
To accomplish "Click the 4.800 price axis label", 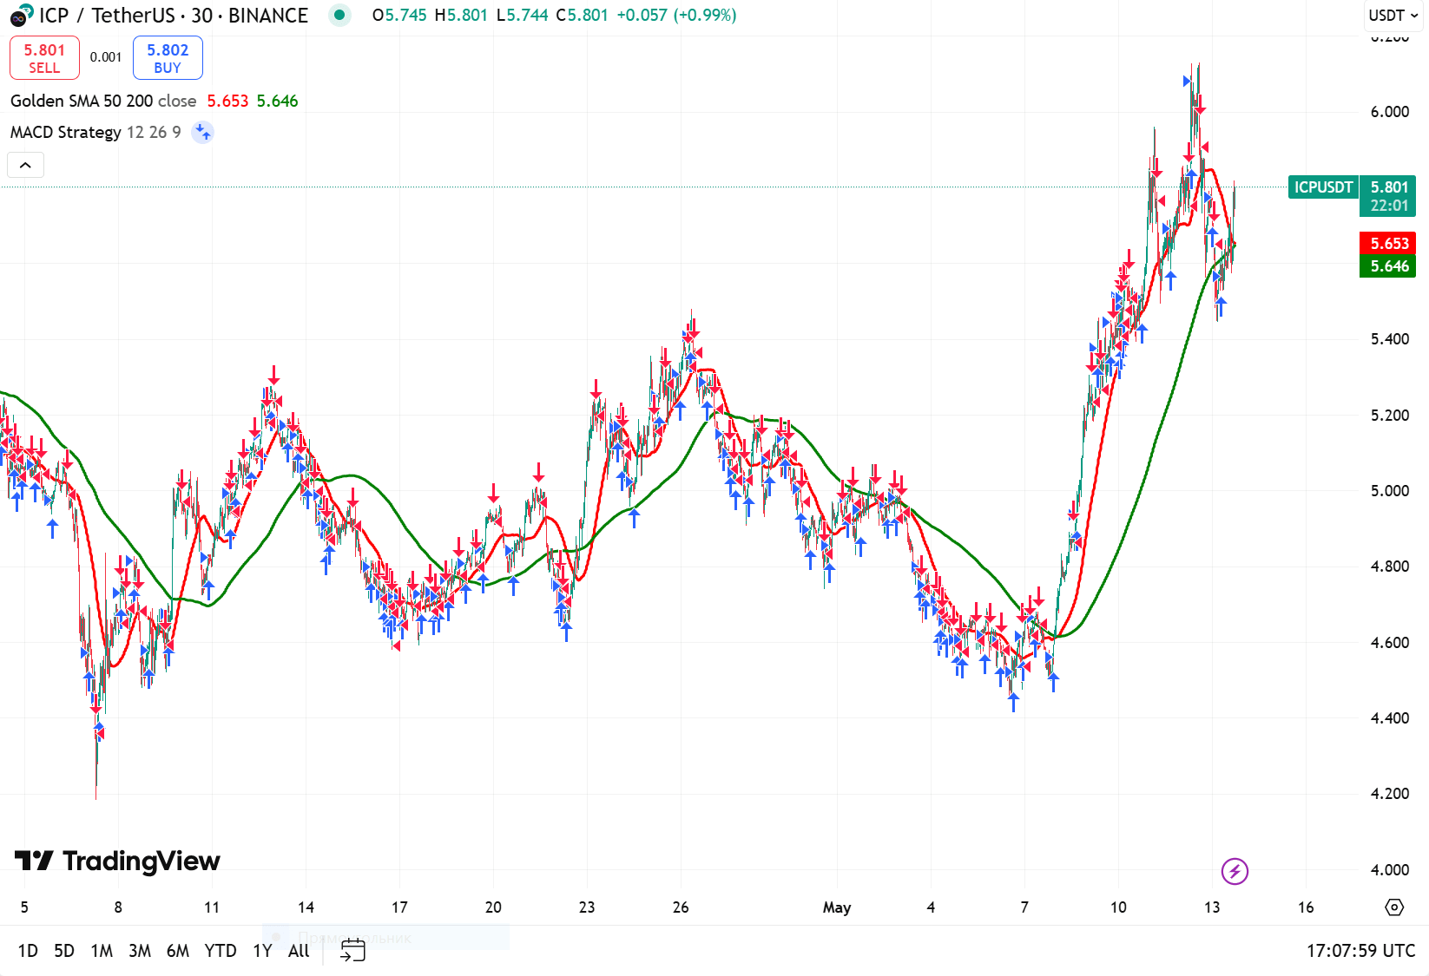I will [x=1389, y=566].
